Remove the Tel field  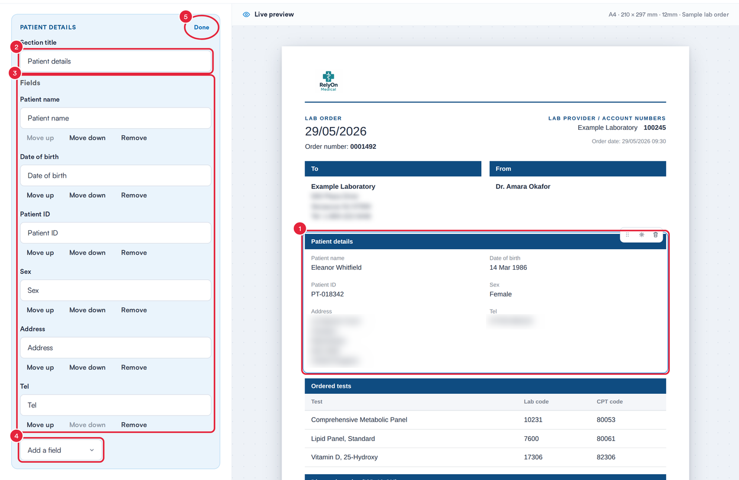[134, 425]
